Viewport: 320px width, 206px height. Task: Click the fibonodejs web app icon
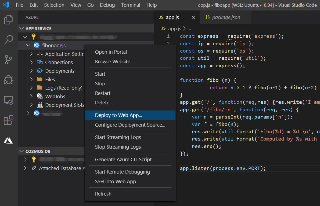tap(37, 45)
